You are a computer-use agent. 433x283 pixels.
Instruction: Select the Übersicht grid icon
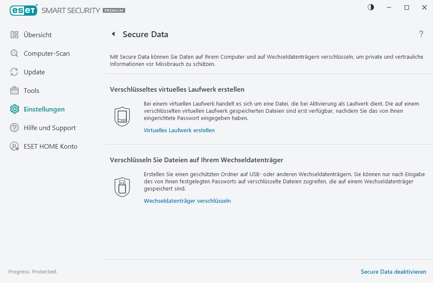pyautogui.click(x=14, y=35)
